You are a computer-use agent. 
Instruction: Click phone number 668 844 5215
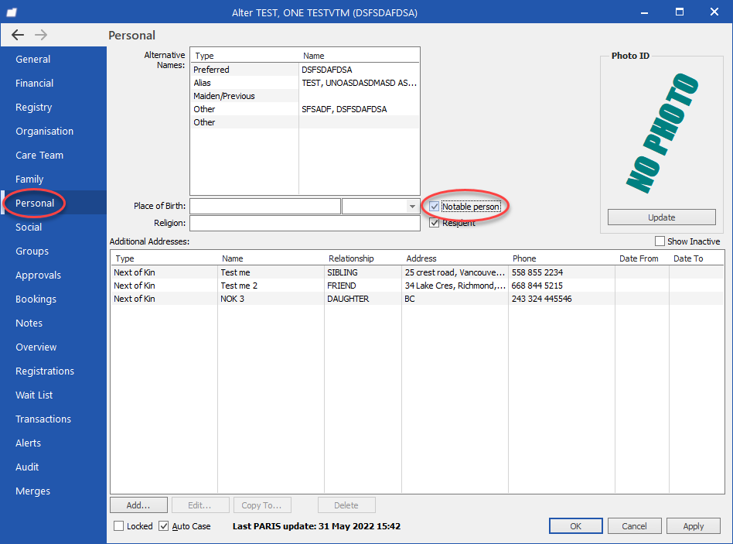click(x=537, y=286)
